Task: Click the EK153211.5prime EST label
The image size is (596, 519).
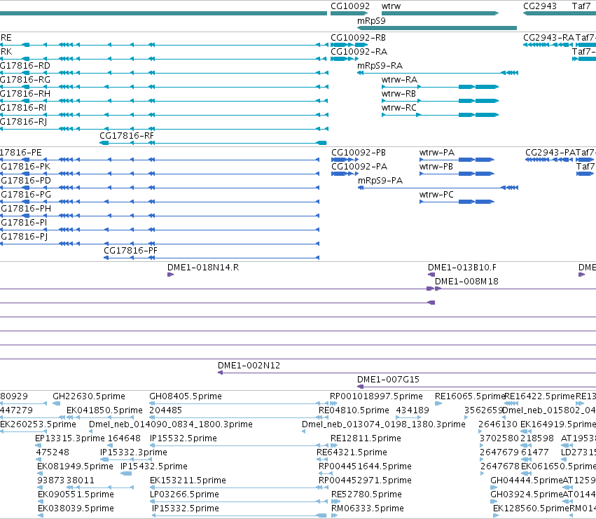Action: click(188, 480)
